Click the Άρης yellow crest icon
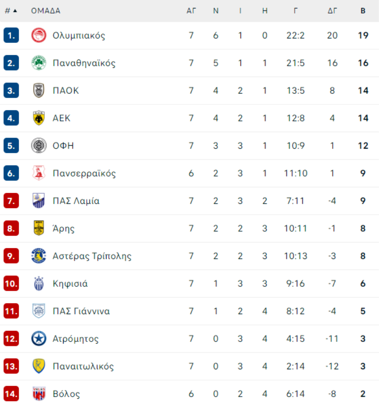 pos(39,229)
